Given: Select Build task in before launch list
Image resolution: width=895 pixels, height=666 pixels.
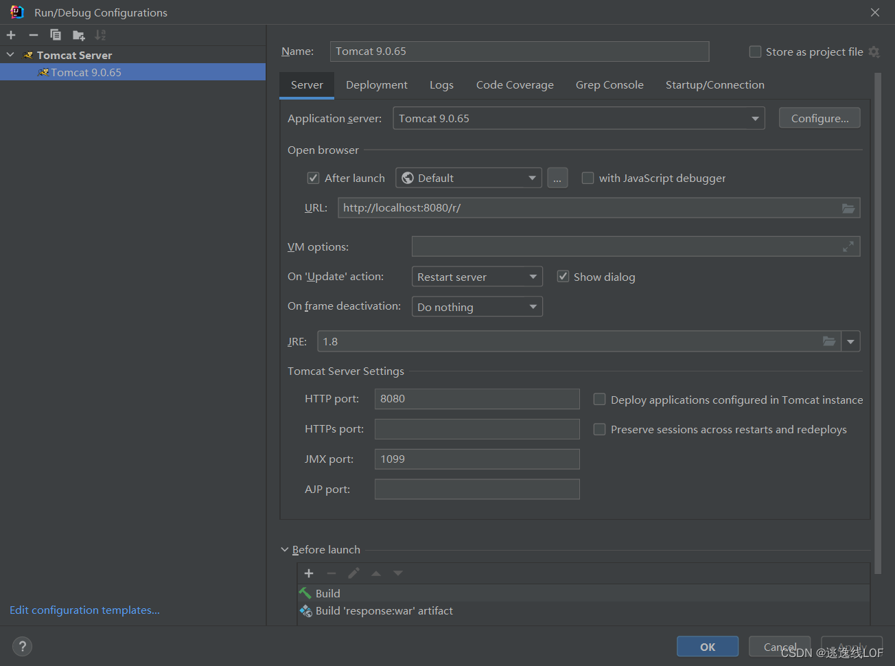Looking at the screenshot, I should point(583,593).
